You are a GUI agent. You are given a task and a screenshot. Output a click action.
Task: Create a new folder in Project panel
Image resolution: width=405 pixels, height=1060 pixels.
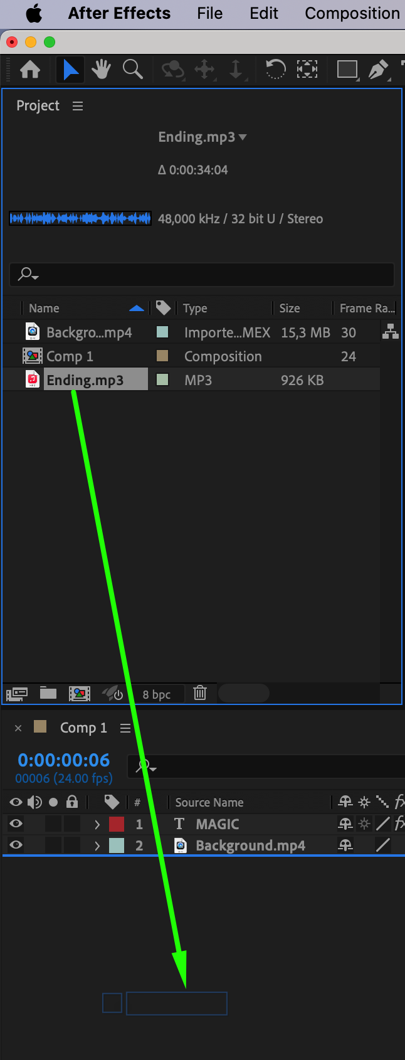click(x=48, y=693)
